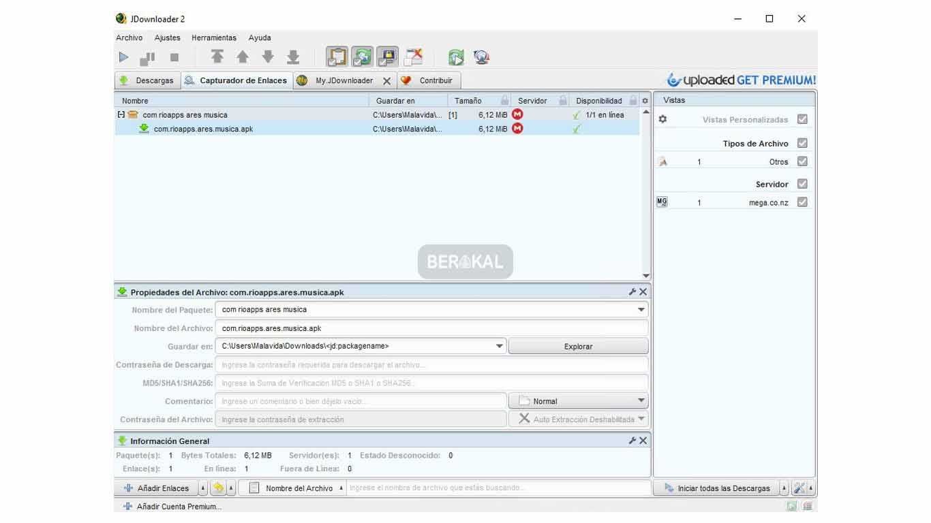
Task: Click the Move to bottom arrow icon
Action: coord(293,57)
